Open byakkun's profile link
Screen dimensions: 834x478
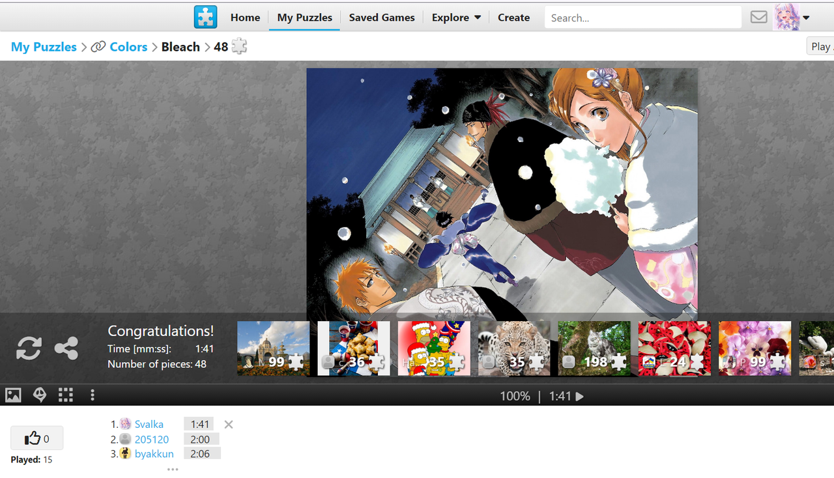[x=154, y=454]
